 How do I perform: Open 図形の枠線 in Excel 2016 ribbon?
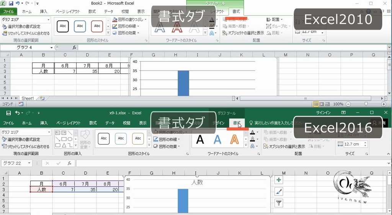[167, 140]
